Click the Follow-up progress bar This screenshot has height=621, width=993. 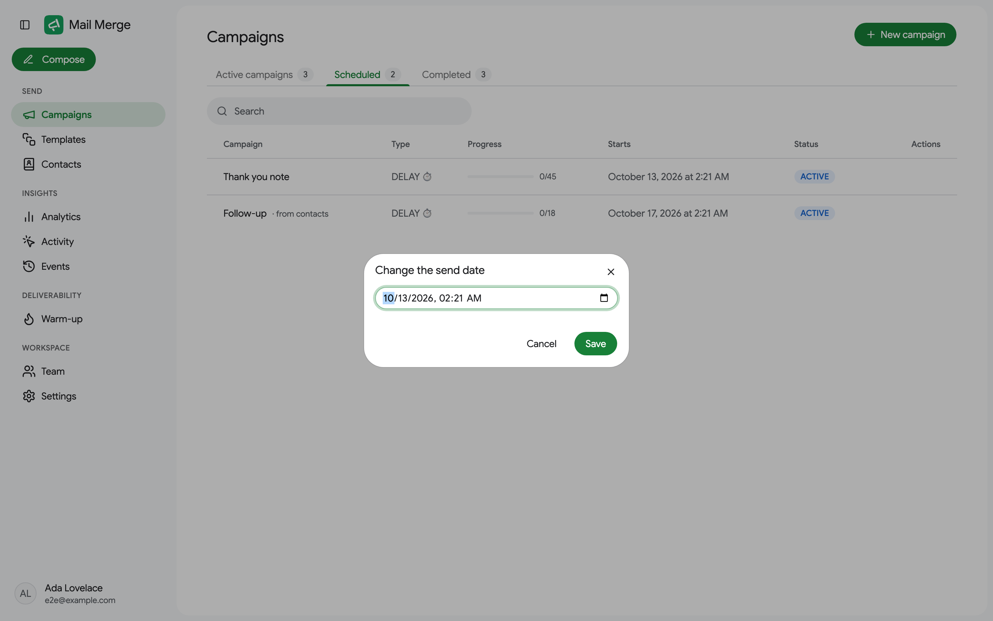point(500,213)
